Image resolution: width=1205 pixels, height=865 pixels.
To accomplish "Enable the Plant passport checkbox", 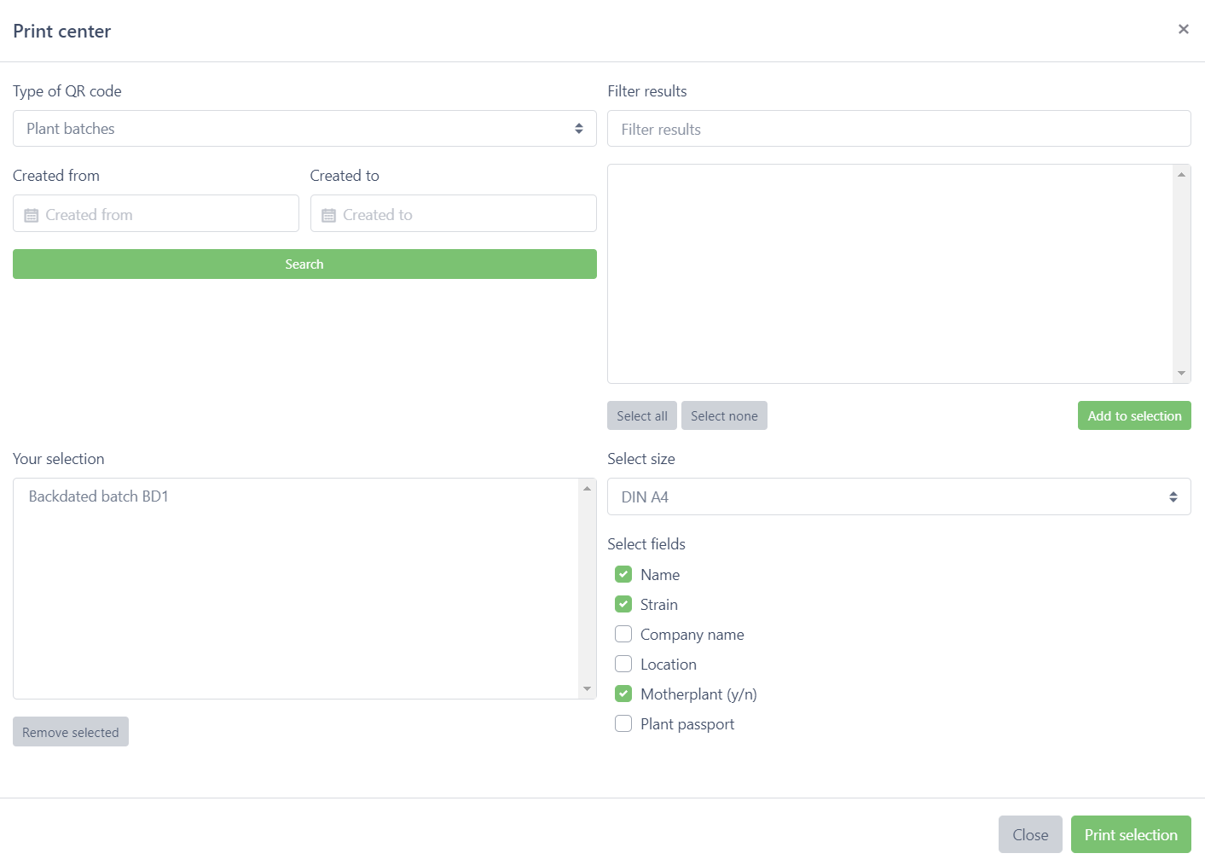I will coord(623,724).
